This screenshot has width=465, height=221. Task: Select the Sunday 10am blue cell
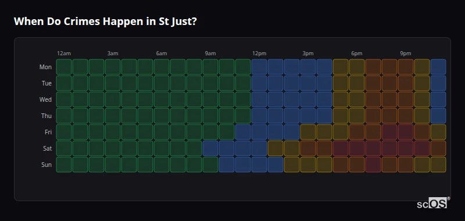point(227,165)
